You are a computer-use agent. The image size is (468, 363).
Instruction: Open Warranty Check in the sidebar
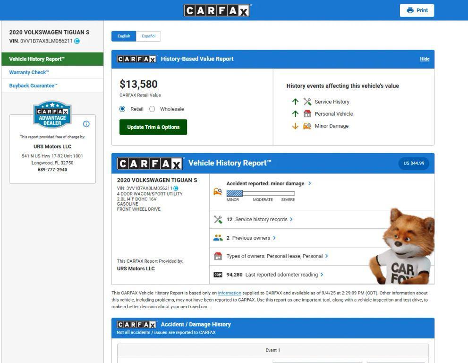coord(29,72)
